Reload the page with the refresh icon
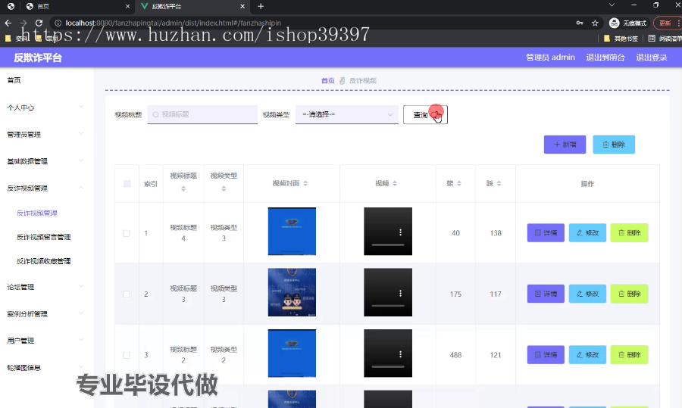682x408 pixels. click(x=39, y=23)
